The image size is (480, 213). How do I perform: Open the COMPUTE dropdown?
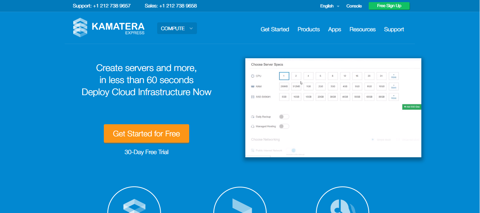point(177,28)
